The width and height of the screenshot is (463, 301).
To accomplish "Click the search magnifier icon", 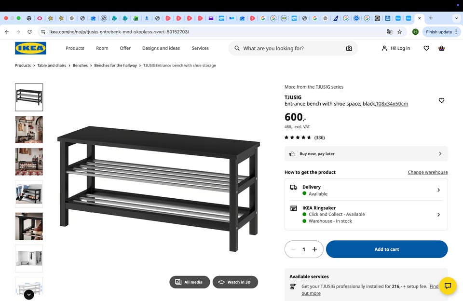I will click(237, 48).
